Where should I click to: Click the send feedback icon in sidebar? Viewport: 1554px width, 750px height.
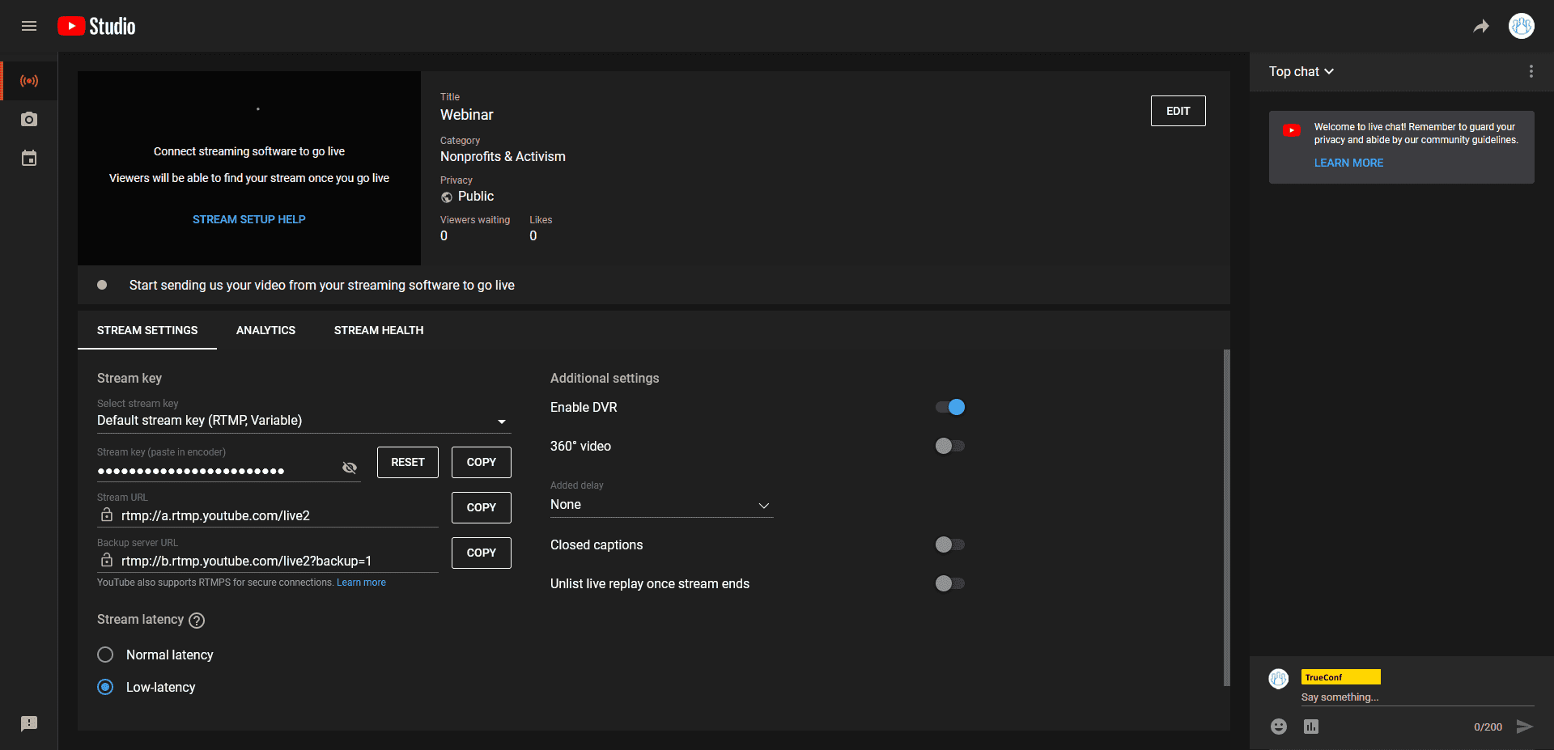click(x=29, y=723)
